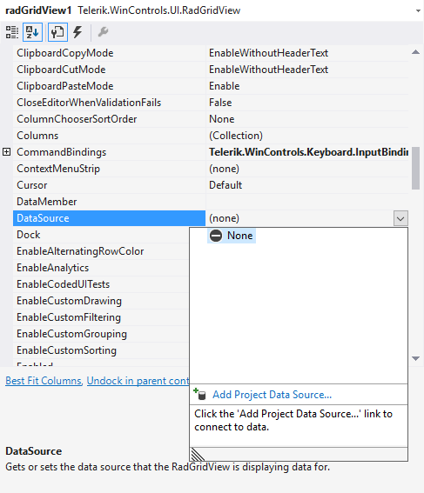Click Add Project Data Source link

272,394
